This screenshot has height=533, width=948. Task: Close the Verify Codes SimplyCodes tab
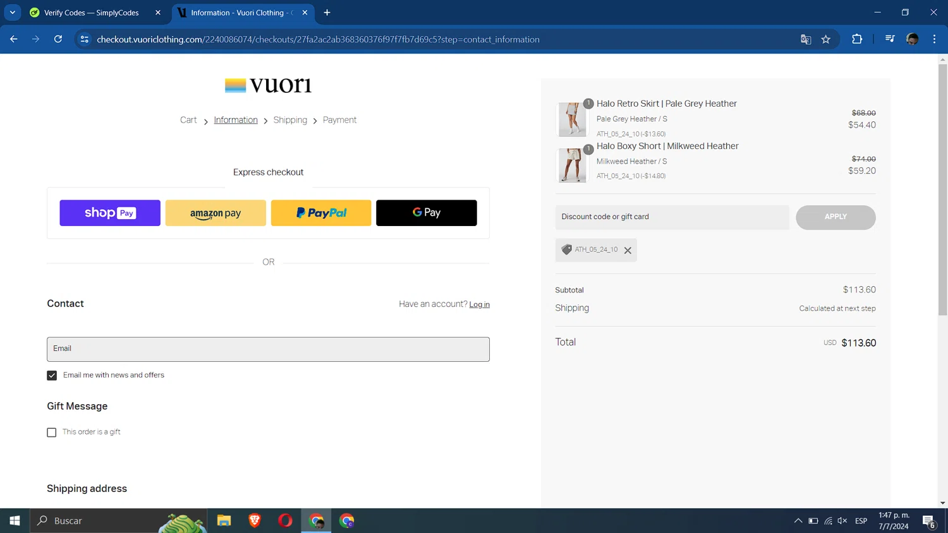pyautogui.click(x=158, y=13)
